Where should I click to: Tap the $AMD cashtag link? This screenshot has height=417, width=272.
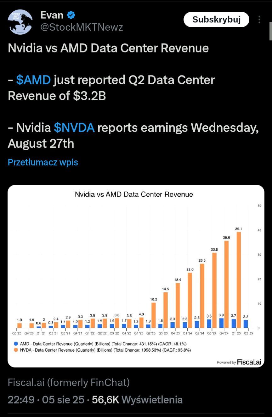point(33,80)
